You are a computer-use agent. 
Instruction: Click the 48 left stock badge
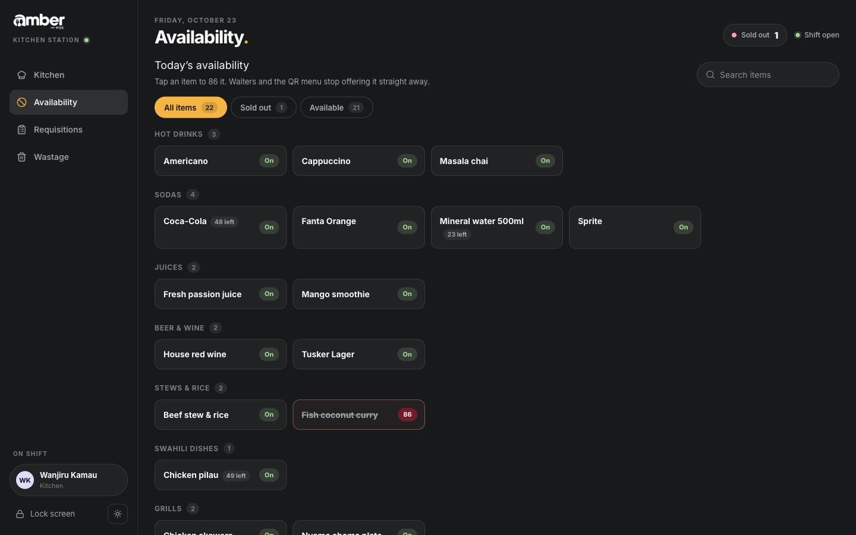pyautogui.click(x=225, y=222)
